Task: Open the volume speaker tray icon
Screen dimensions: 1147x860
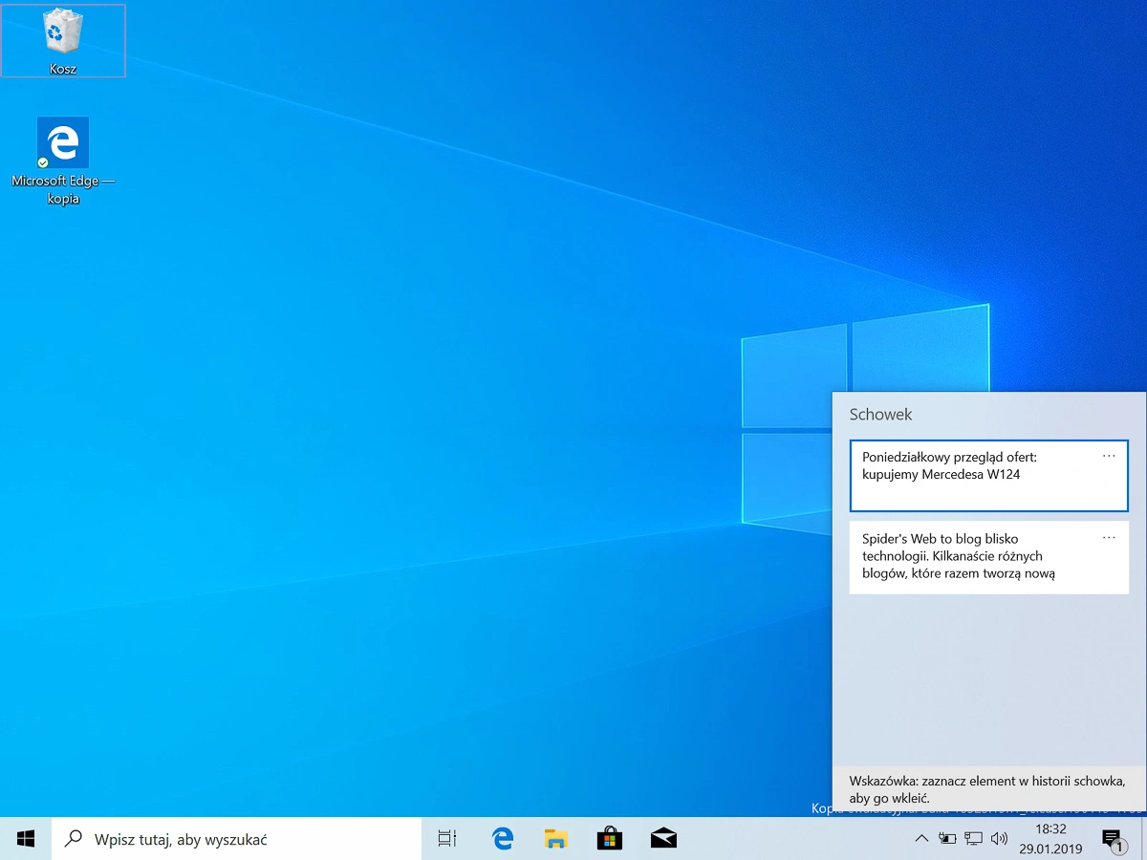Action: coord(999,839)
